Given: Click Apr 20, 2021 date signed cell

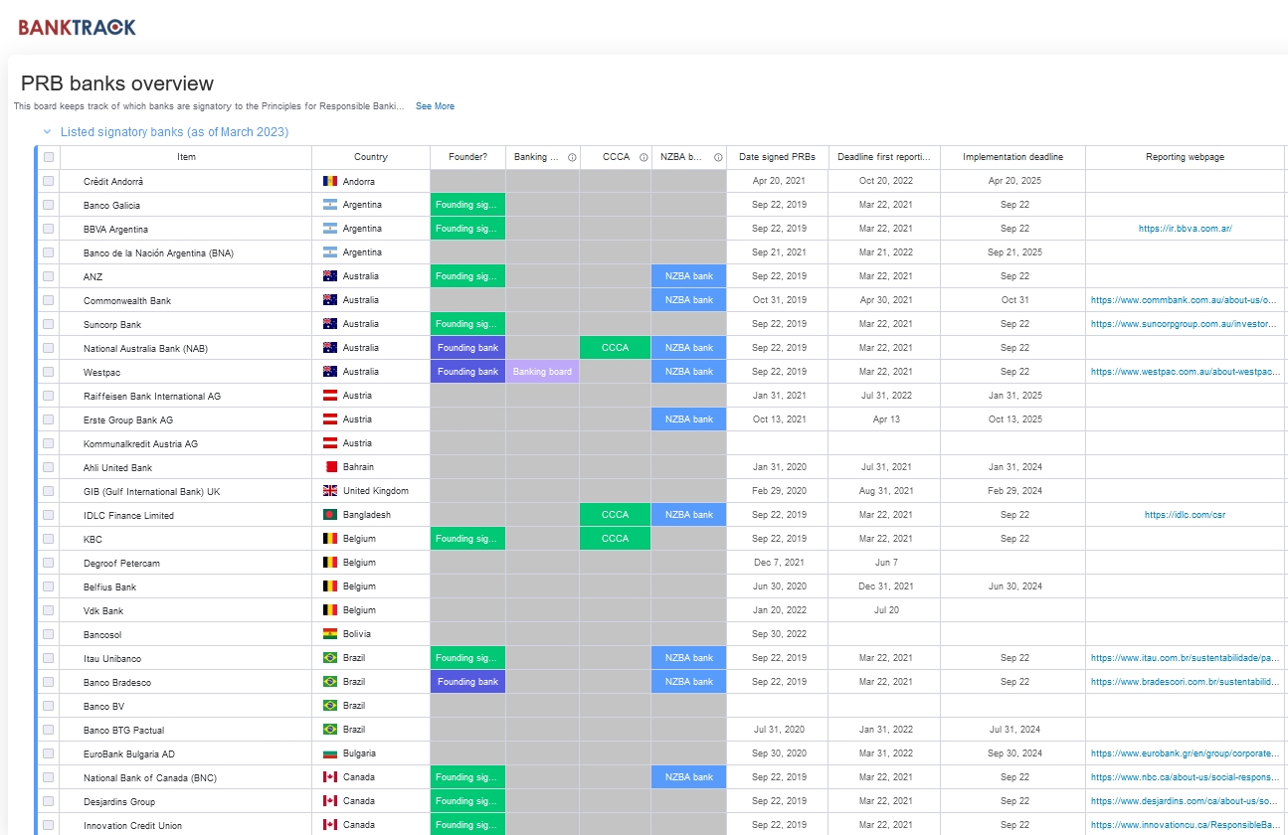Looking at the screenshot, I should 778,181.
